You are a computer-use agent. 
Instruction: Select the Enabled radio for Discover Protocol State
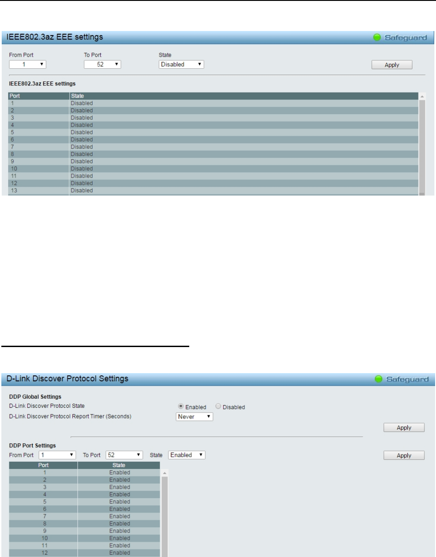click(181, 406)
